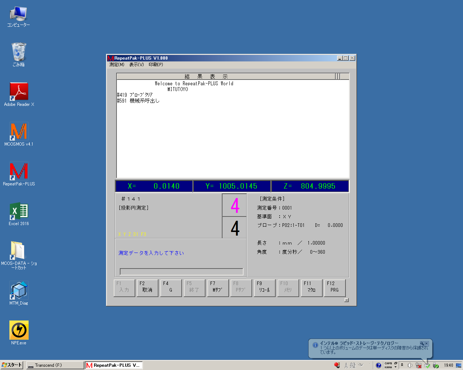The height and width of the screenshot is (370, 463).
Task: Switch to Transcend (F:) taskbar window
Action: pos(55,365)
